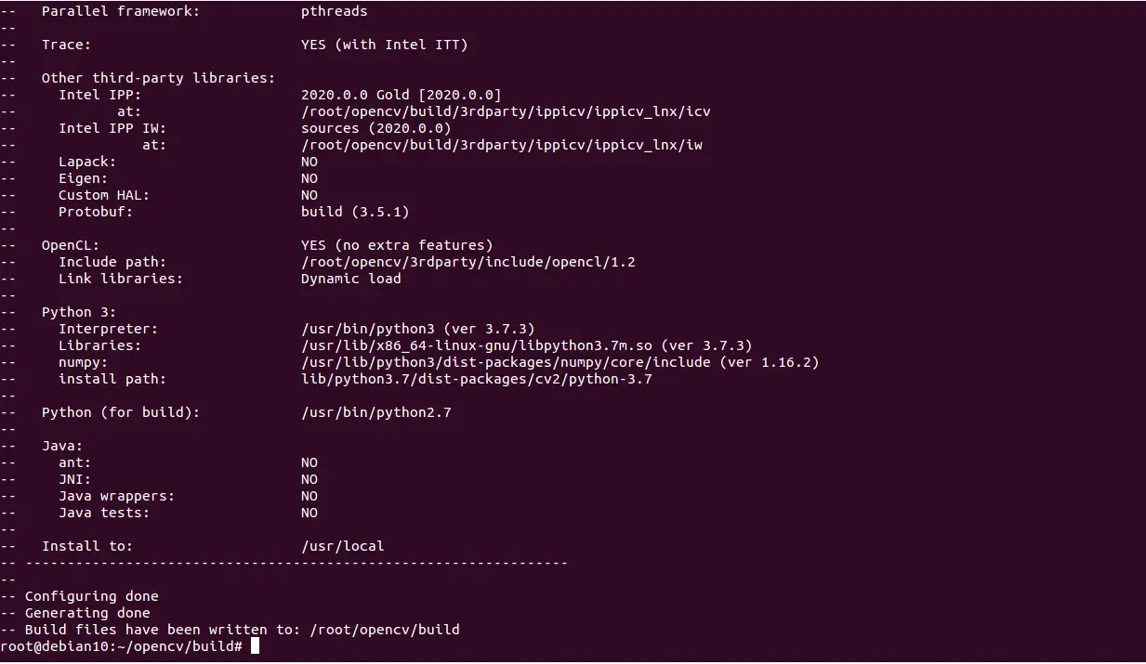
Task: Click the Java wrappers NO value
Action: point(310,495)
